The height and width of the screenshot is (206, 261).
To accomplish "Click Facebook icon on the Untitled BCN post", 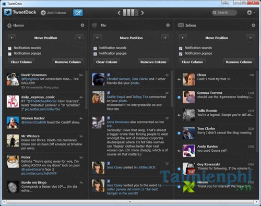I will [108, 163].
